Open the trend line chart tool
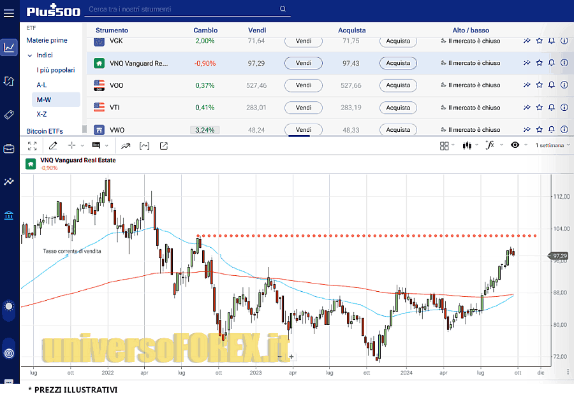574x395 pixels. (126, 146)
